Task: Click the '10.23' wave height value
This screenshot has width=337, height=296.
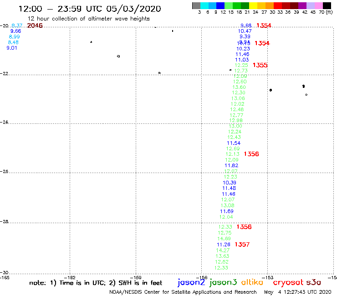Action: (x=243, y=49)
